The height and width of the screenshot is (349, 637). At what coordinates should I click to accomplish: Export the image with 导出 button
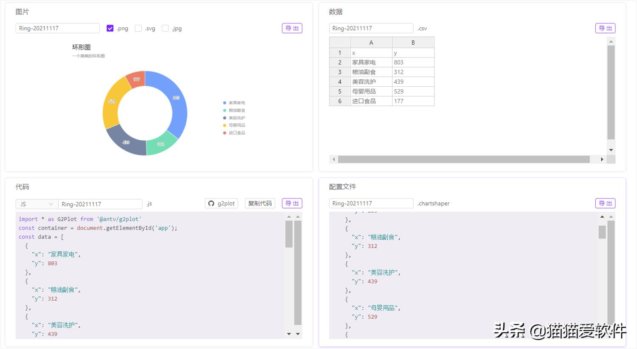[x=292, y=28]
